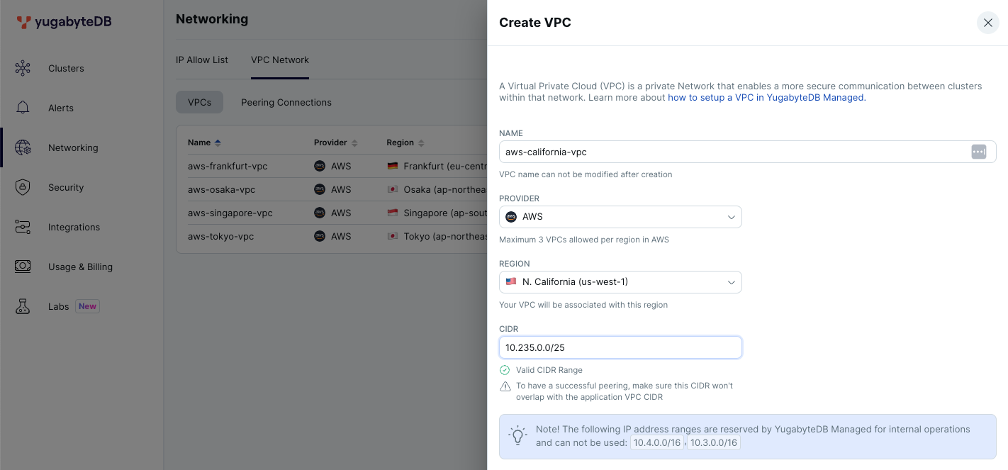Viewport: 1008px width, 470px height.
Task: Click the CIDR input field
Action: coord(620,347)
